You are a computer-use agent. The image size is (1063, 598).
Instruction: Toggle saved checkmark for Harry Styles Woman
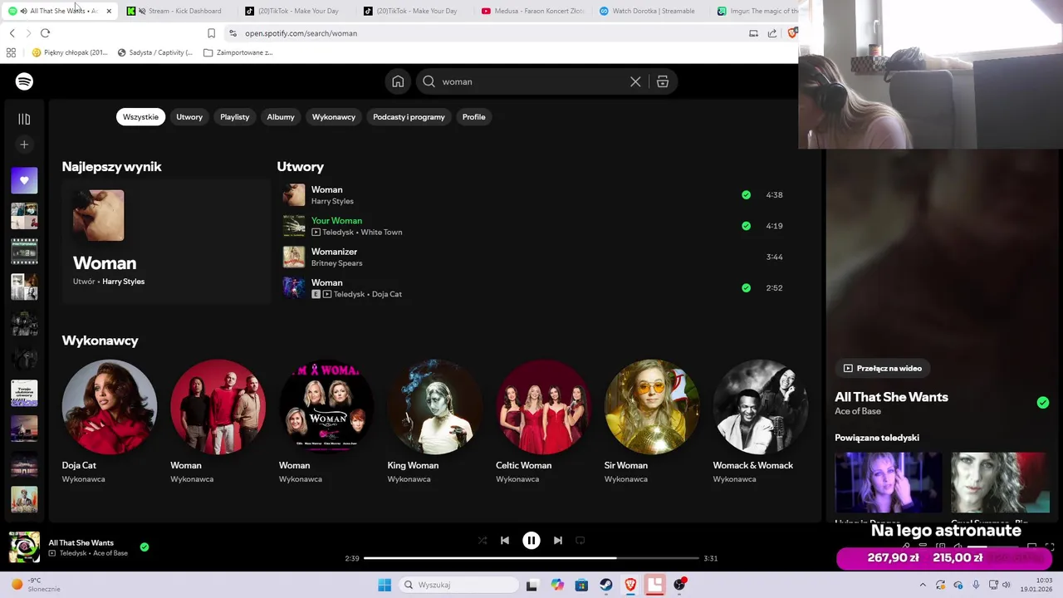click(x=746, y=195)
